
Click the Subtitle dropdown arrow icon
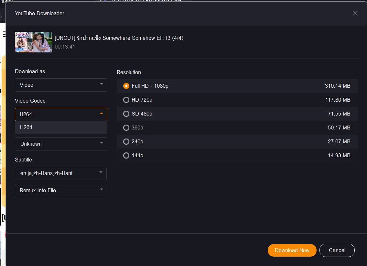click(101, 172)
